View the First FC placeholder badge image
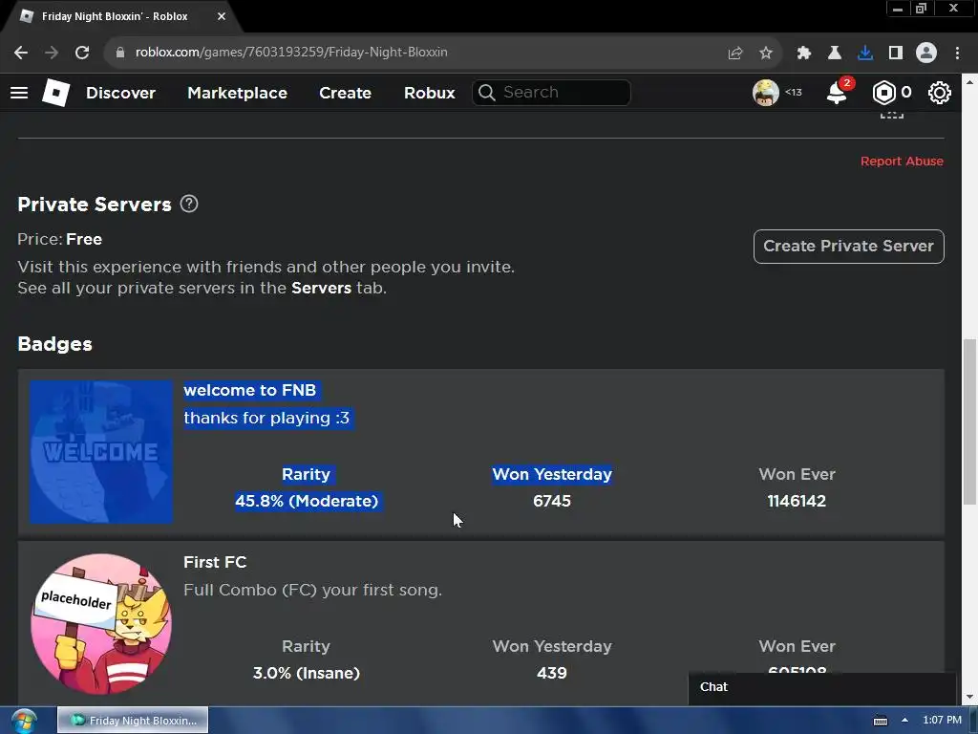978x734 pixels. coord(101,624)
